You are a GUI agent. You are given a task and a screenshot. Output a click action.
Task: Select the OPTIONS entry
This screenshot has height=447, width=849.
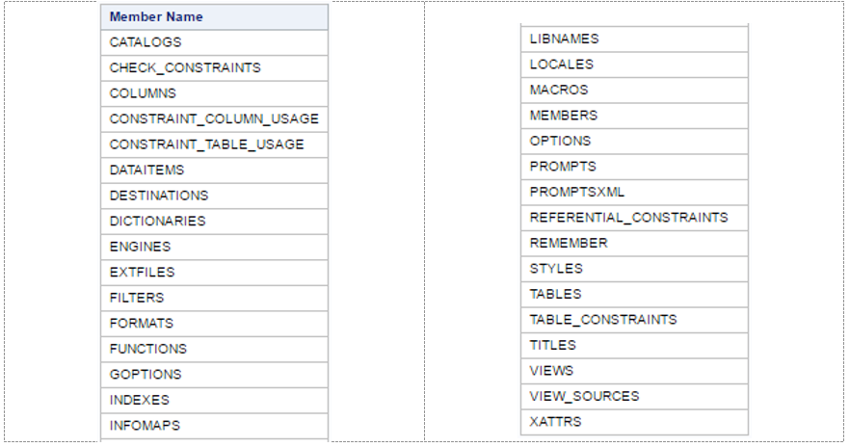click(x=561, y=141)
